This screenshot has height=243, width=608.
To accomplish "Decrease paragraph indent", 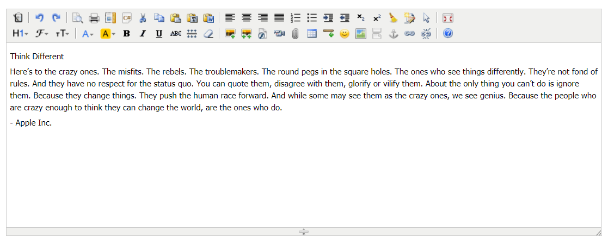I will click(345, 18).
